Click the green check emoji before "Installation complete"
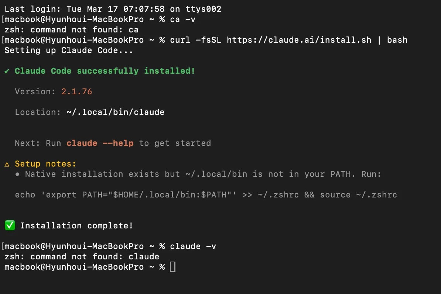 pos(10,225)
